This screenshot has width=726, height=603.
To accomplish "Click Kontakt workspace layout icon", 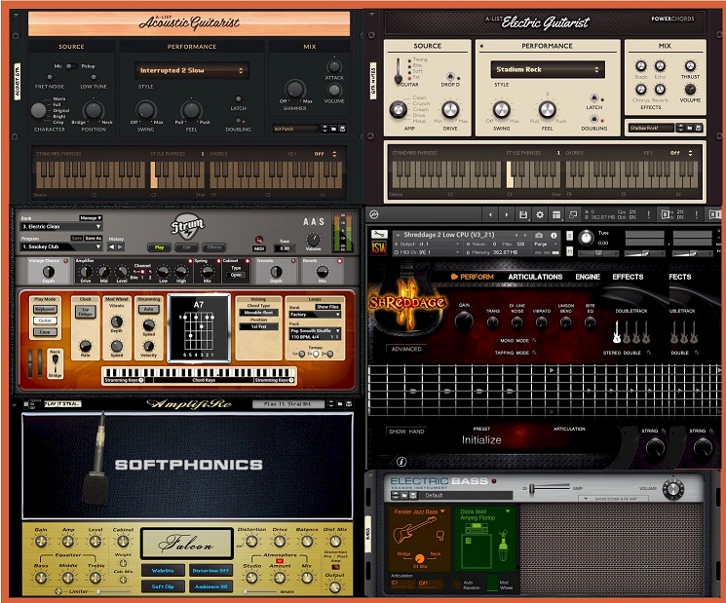I will click(x=556, y=214).
